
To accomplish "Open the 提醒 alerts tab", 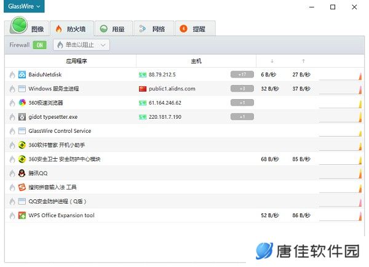I will [195, 28].
